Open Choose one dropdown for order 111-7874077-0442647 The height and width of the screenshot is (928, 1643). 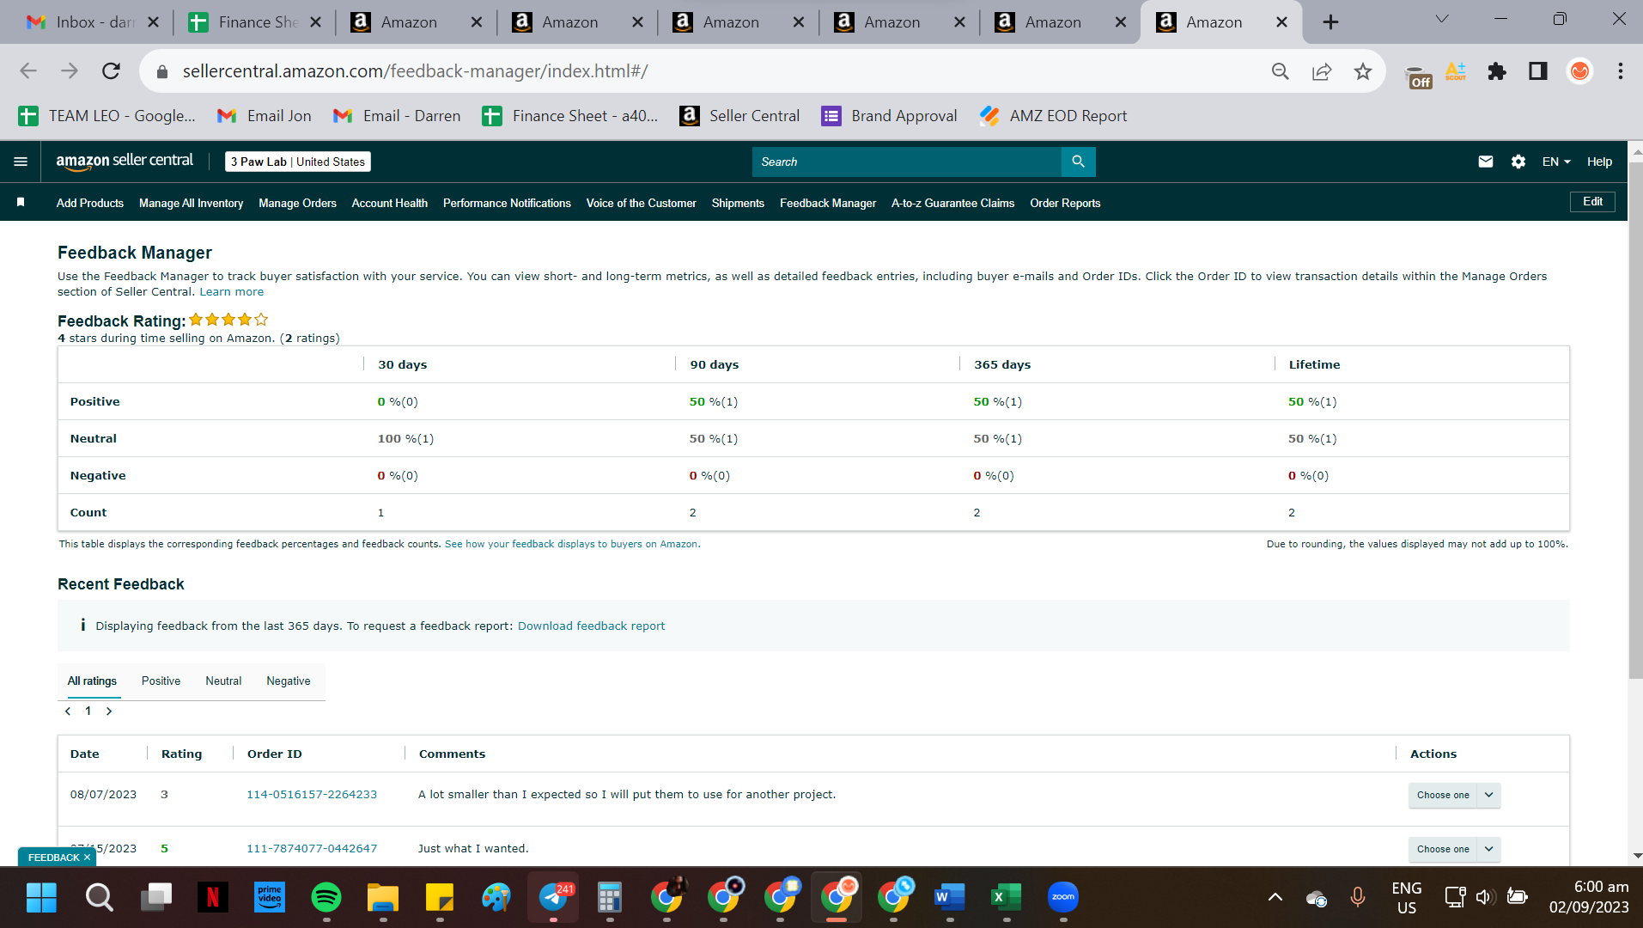point(1454,849)
